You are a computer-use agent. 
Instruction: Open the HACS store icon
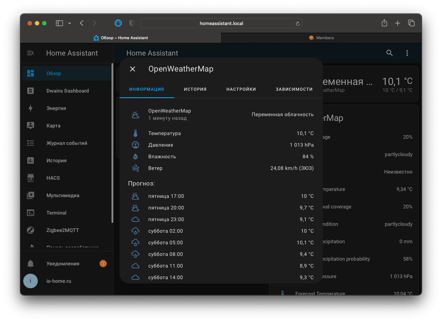31,178
